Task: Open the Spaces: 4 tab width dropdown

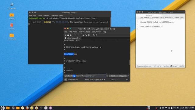Action: point(100,79)
